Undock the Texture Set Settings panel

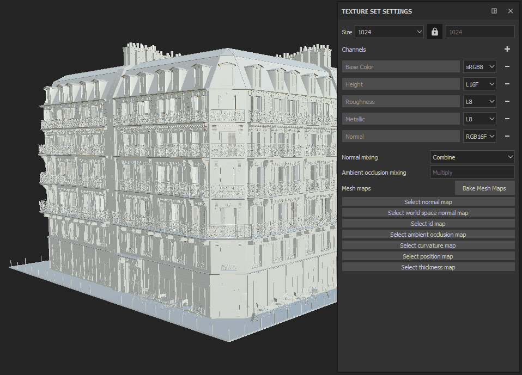494,11
